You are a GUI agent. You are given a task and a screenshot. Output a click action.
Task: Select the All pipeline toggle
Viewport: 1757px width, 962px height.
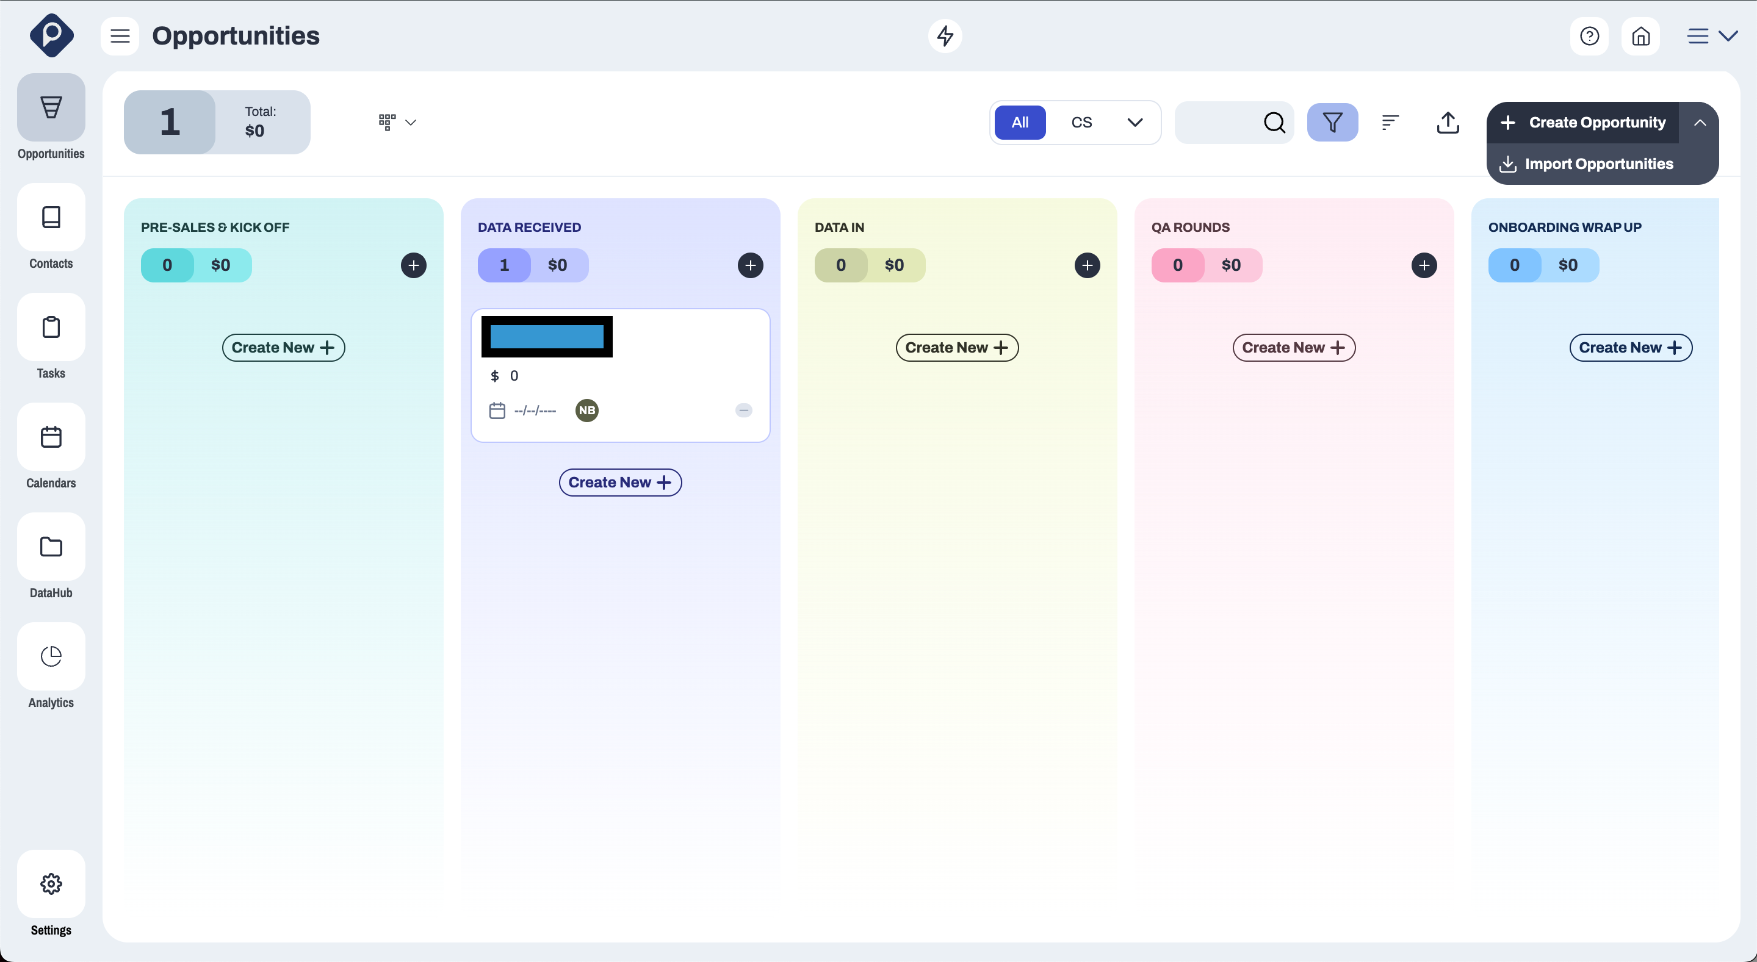1020,122
